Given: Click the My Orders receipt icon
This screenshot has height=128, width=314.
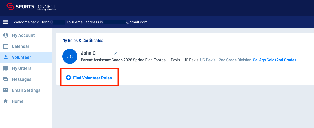Looking at the screenshot, I should [x=6, y=68].
